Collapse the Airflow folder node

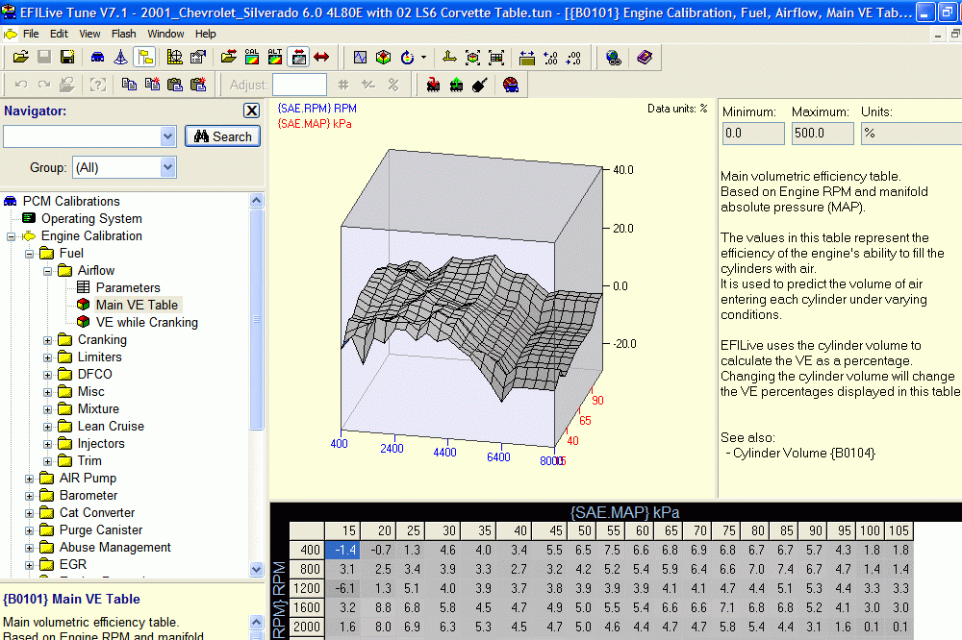pyautogui.click(x=48, y=271)
